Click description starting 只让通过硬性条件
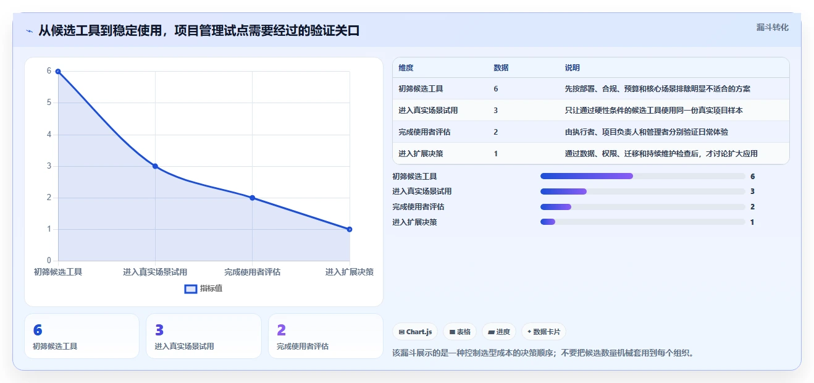814x383 pixels. 654,111
